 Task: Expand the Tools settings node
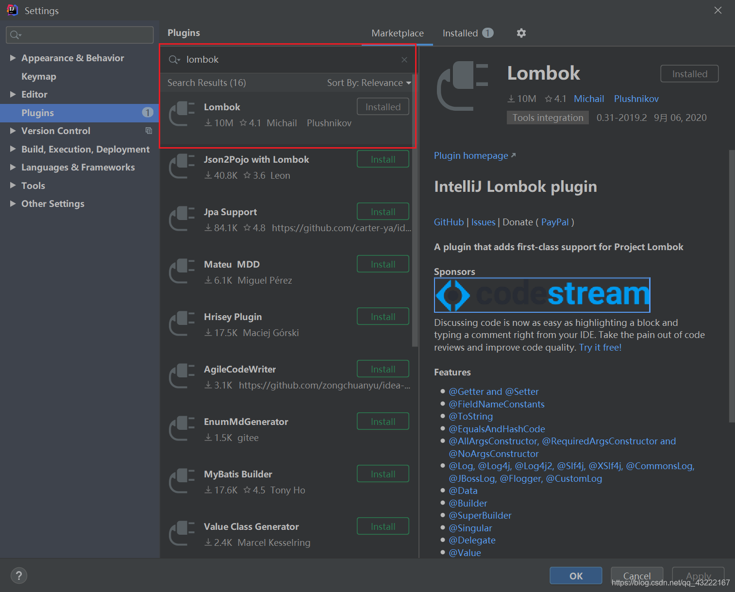click(x=13, y=186)
